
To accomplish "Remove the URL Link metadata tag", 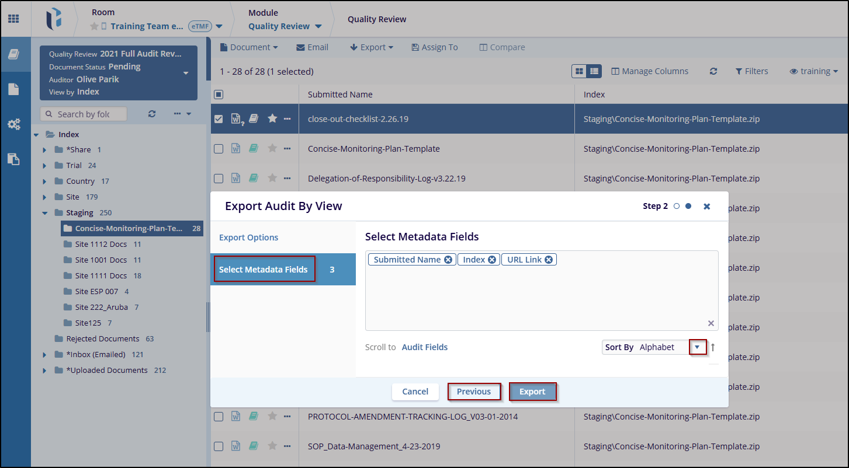I will (x=549, y=260).
